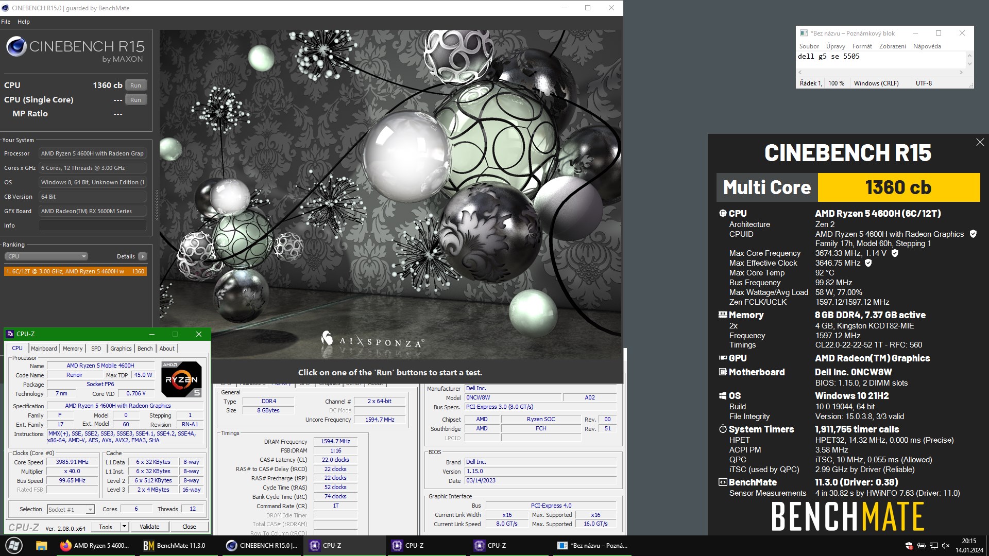Click the Notepad vertical scrollbar down arrow
Image resolution: width=989 pixels, height=556 pixels.
(969, 64)
